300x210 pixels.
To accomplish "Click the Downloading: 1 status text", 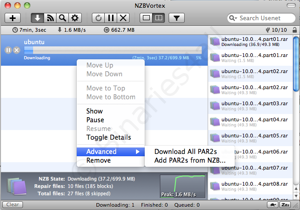I will click(x=115, y=205).
